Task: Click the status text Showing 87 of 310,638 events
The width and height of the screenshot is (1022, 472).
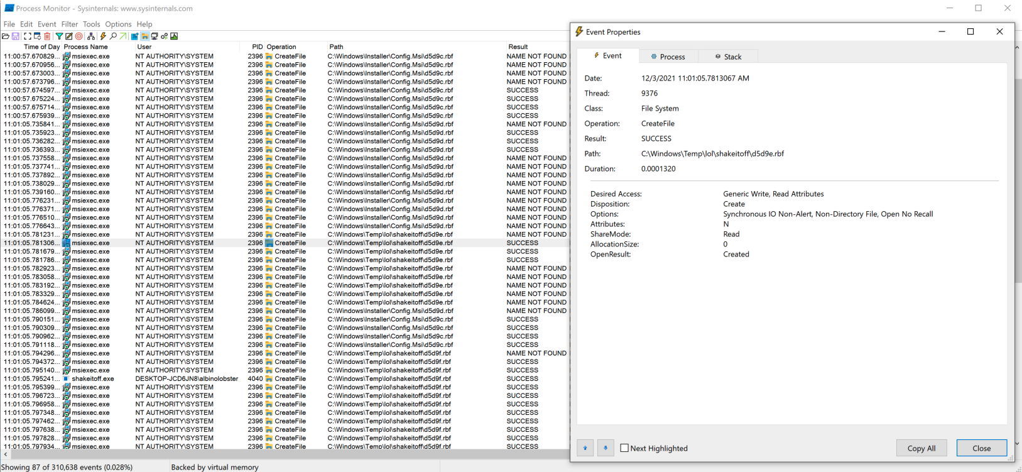Action: 67,467
